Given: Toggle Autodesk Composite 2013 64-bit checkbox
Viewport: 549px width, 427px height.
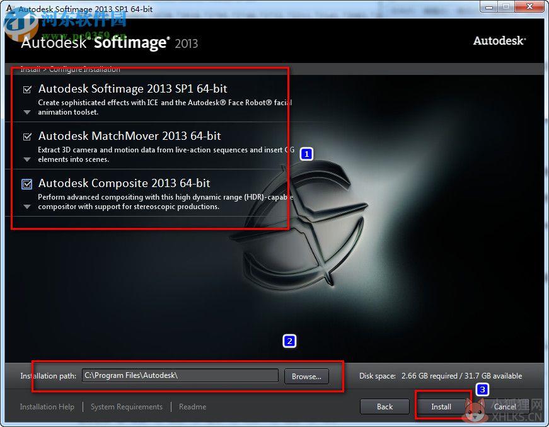Looking at the screenshot, I should 27,184.
